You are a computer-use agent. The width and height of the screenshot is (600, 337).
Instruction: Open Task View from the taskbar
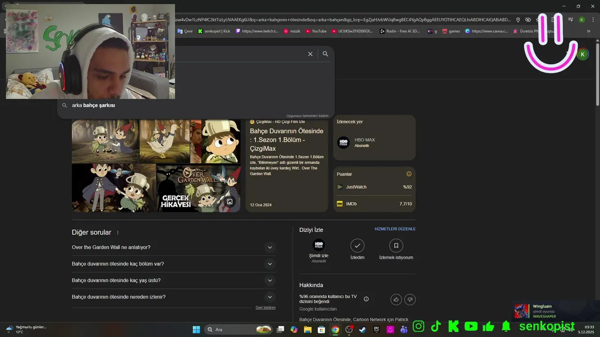(280, 330)
